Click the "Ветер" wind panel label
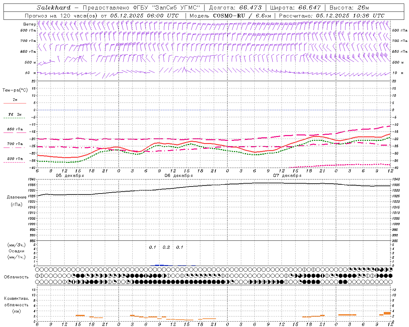This screenshot has width=409, height=327. click(29, 24)
